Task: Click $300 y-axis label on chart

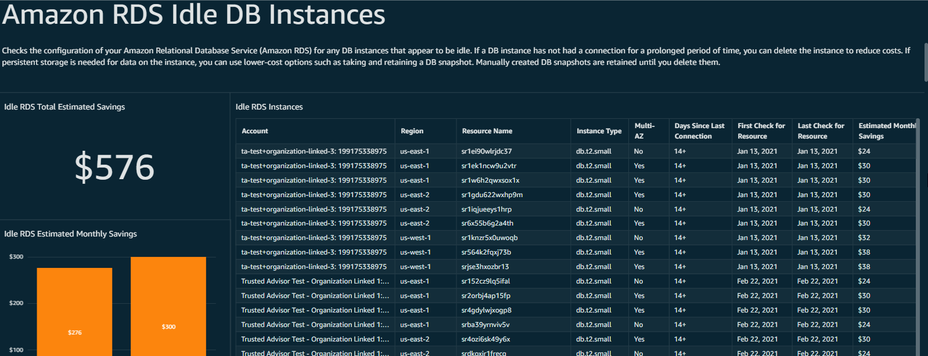Action: tap(16, 257)
